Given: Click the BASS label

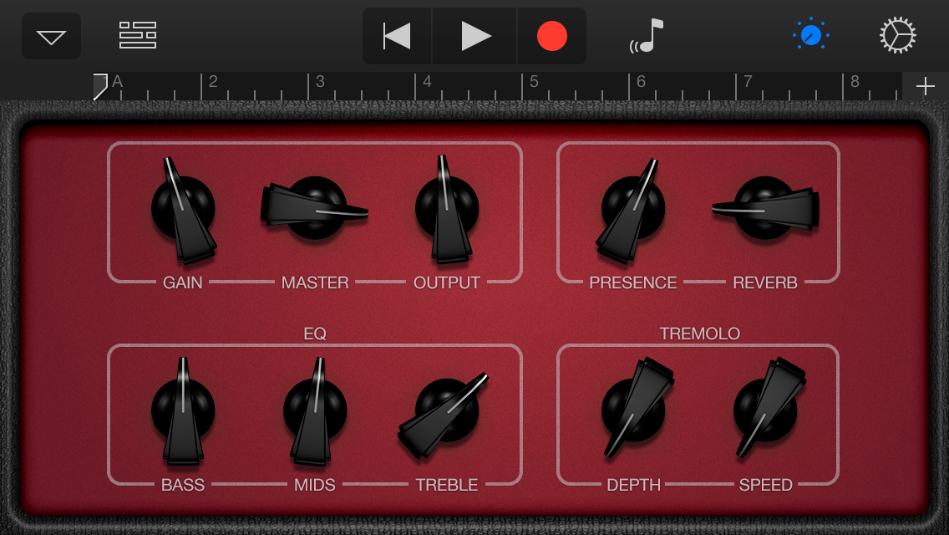Looking at the screenshot, I should tap(183, 485).
